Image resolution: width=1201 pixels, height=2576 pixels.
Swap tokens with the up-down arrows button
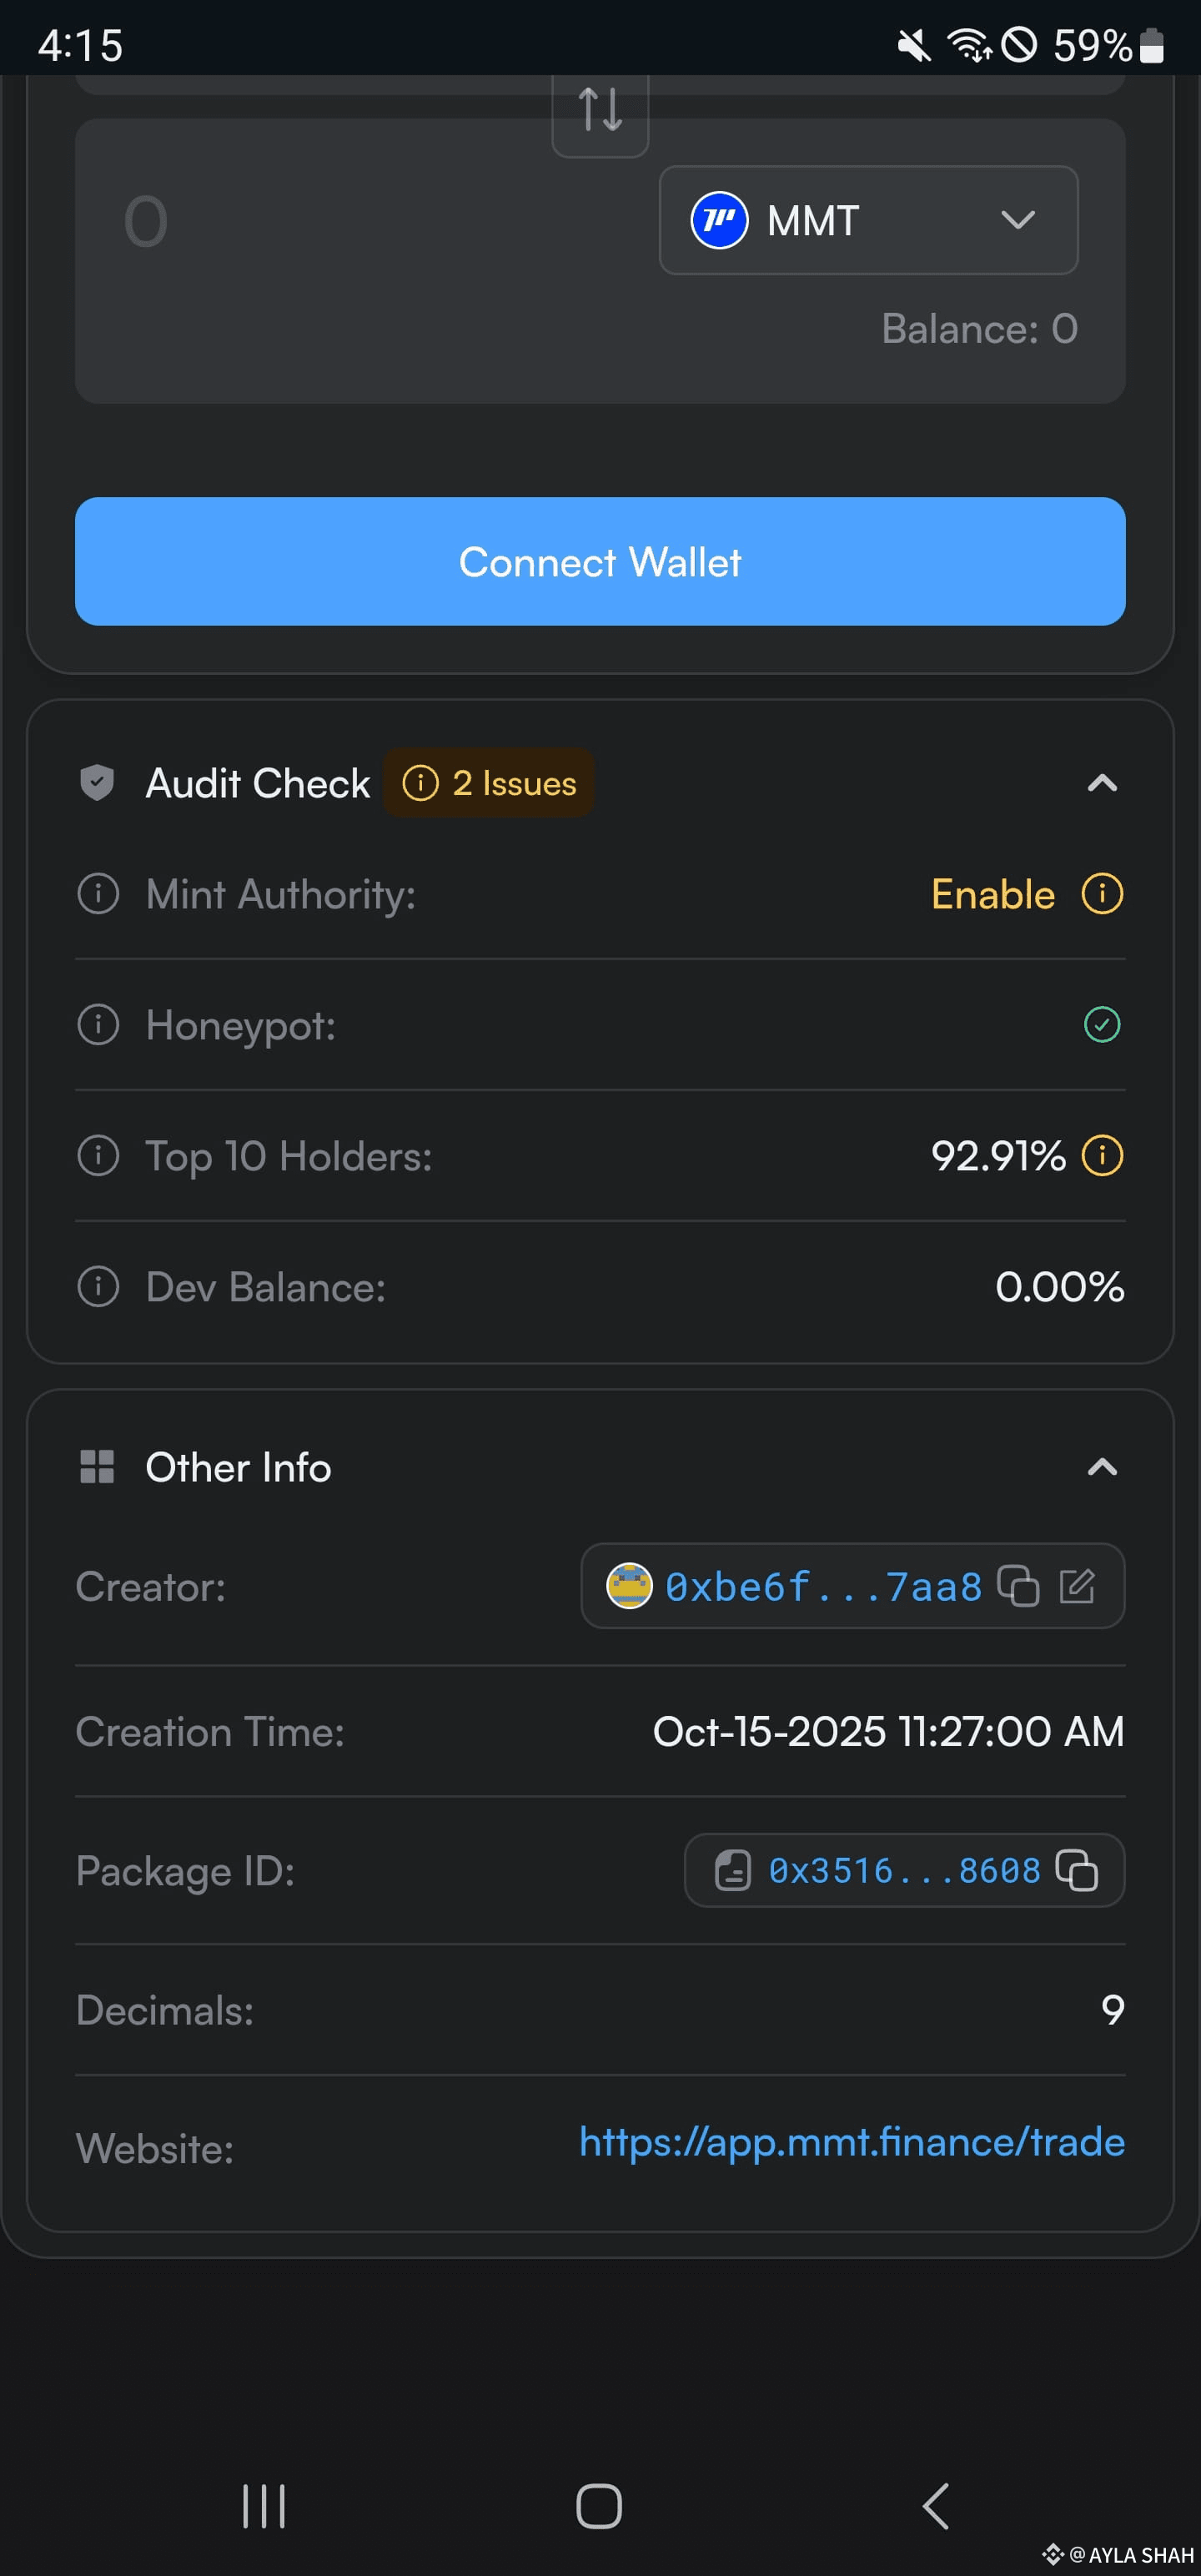pos(600,112)
